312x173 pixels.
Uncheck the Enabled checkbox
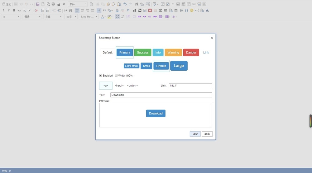tap(100, 76)
